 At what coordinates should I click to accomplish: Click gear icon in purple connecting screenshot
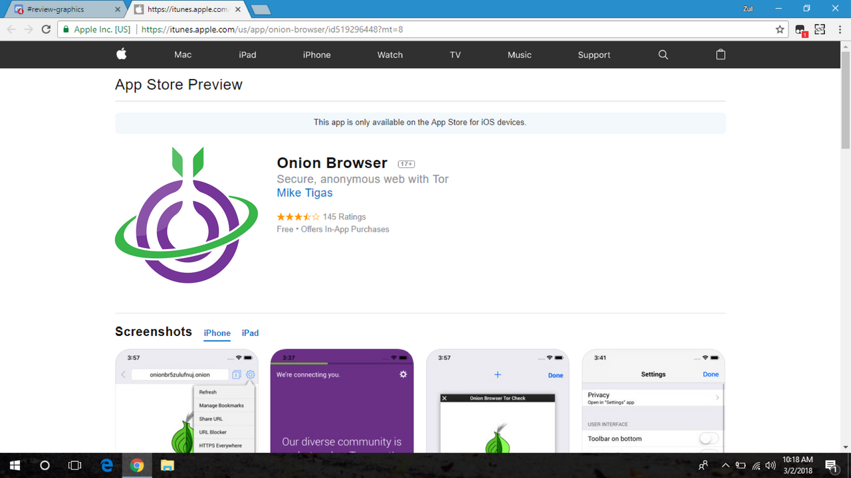pos(403,374)
